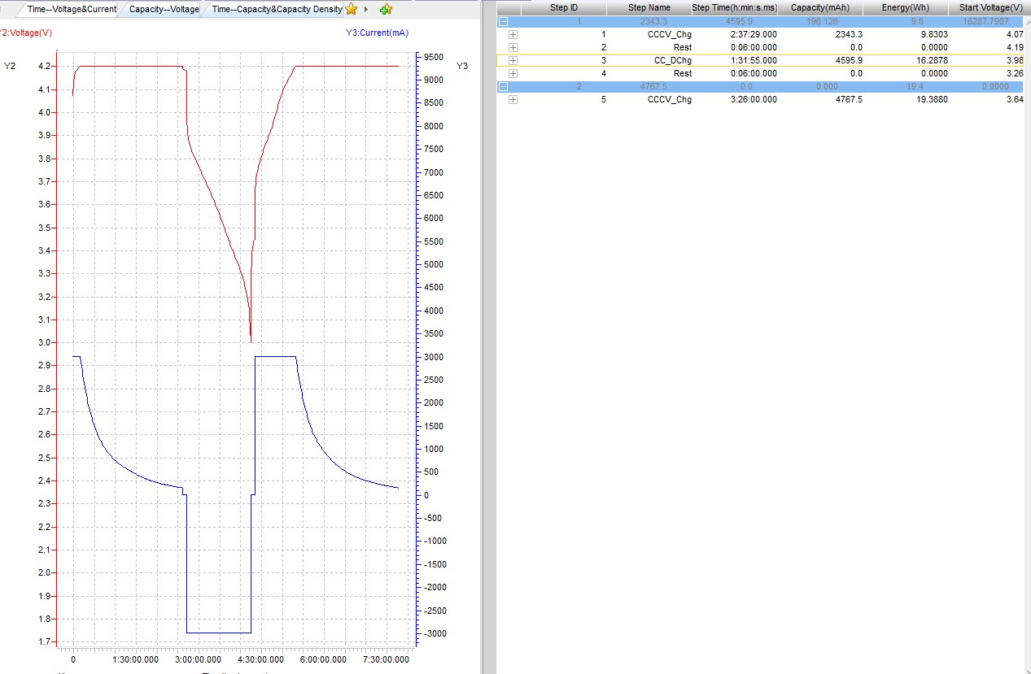This screenshot has width=1031, height=674.
Task: Expand step 1 CCCV_Chg row
Action: click(x=513, y=34)
